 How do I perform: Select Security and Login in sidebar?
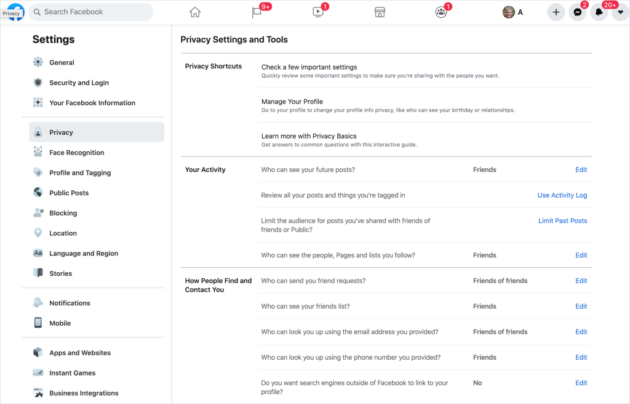click(x=79, y=83)
